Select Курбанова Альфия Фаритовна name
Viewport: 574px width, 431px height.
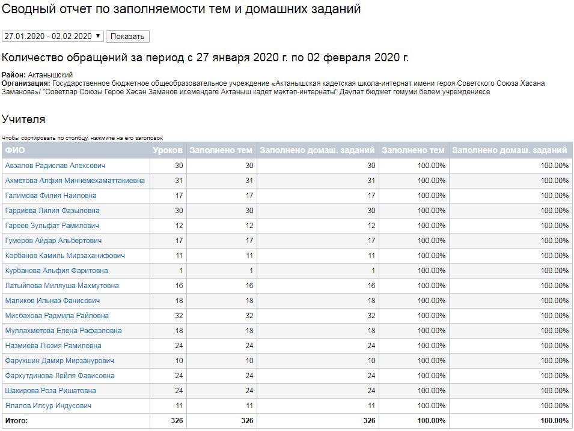click(56, 271)
